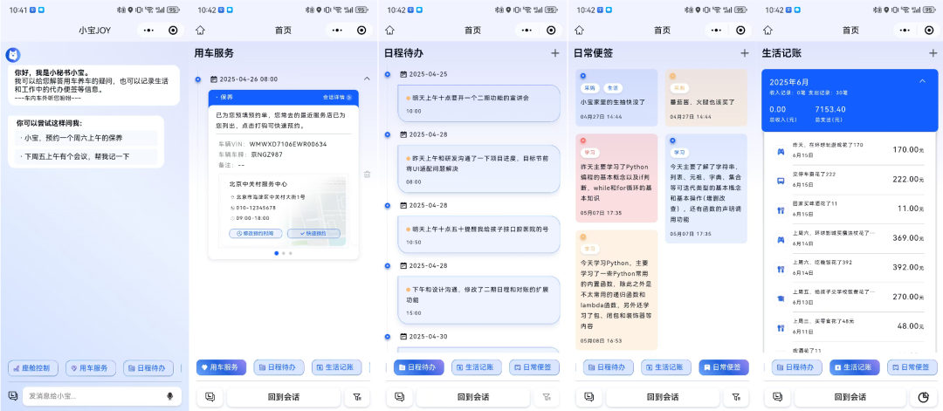Open 会话详情 on the 保养 card

(x=337, y=97)
